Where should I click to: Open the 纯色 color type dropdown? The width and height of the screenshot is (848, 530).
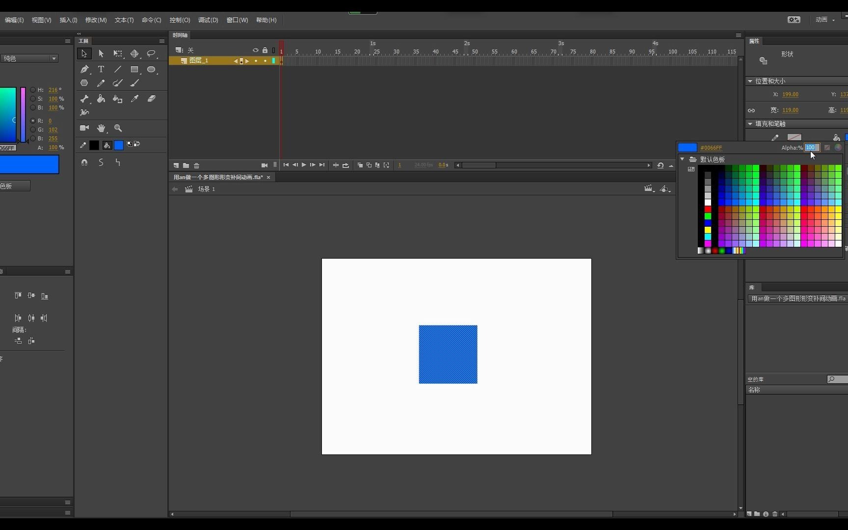29,58
